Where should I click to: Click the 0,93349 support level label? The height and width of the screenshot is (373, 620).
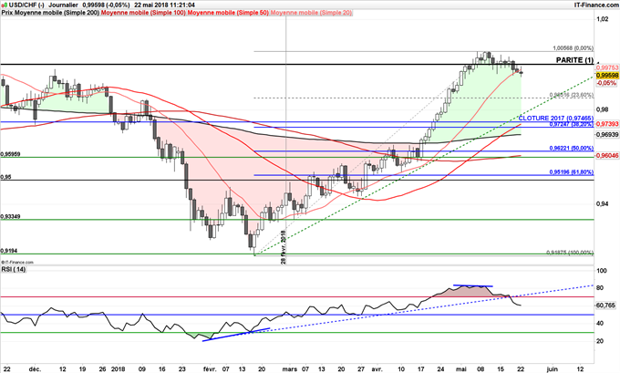[11, 217]
